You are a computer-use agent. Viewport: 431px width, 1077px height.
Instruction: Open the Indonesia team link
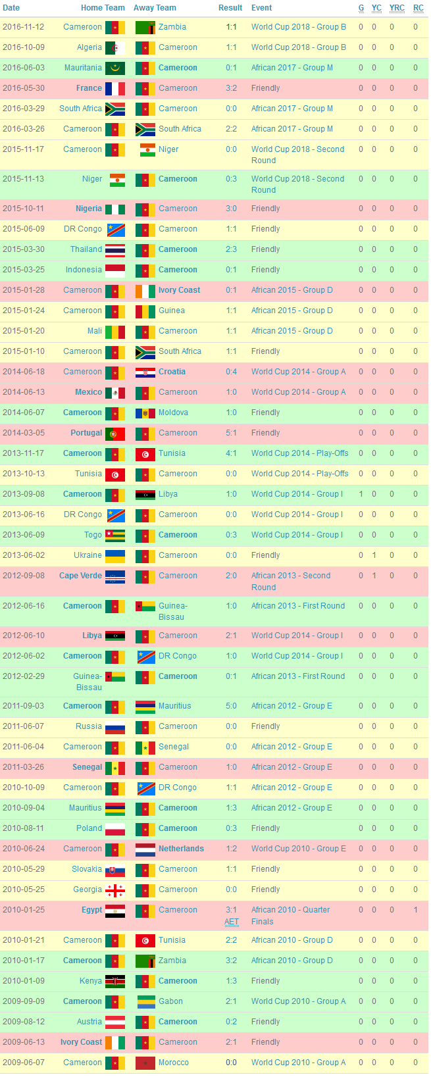(84, 270)
